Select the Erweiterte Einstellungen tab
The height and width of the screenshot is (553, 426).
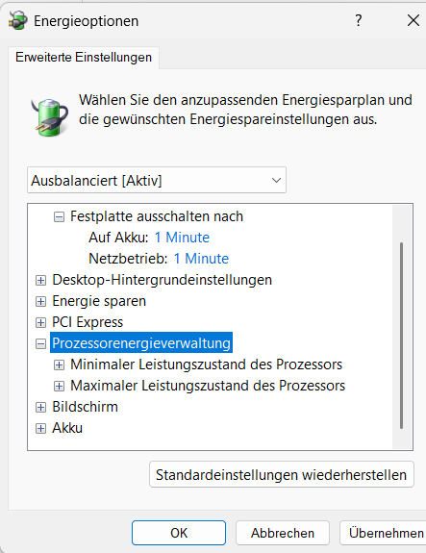[x=84, y=57]
